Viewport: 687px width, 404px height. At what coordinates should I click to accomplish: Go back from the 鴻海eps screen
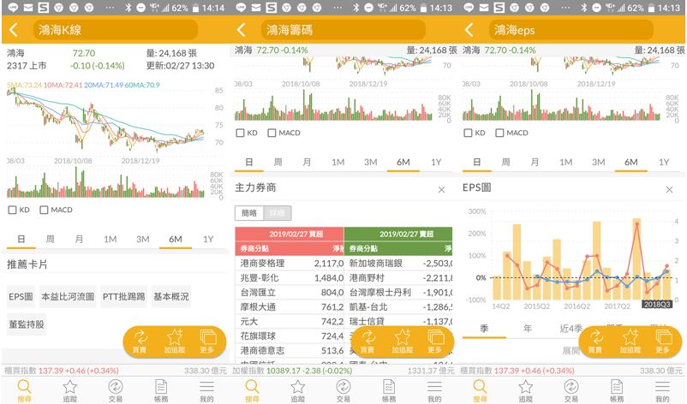click(x=469, y=30)
